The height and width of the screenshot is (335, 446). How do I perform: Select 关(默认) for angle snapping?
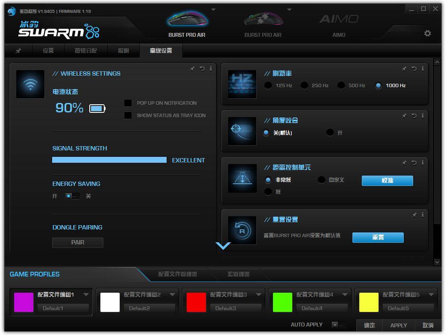[266, 132]
